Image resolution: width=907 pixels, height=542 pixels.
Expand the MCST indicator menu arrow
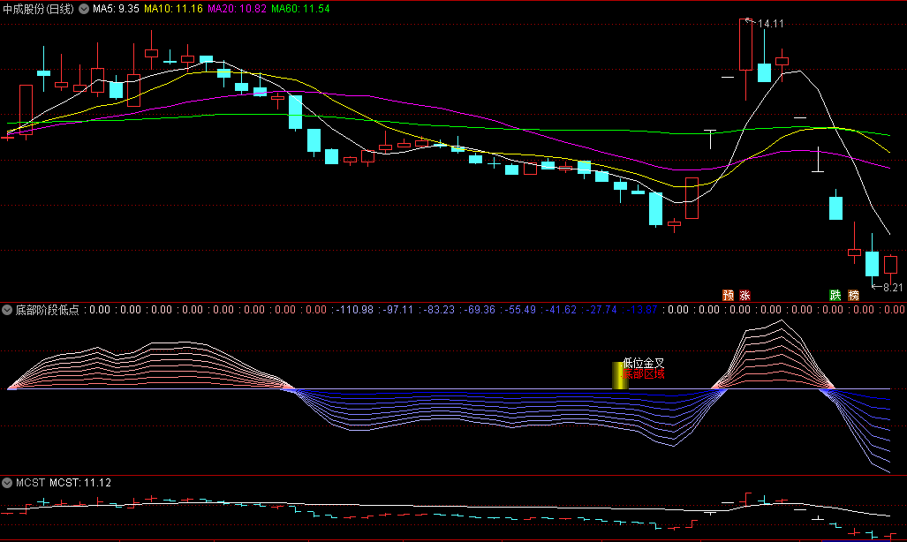point(7,483)
